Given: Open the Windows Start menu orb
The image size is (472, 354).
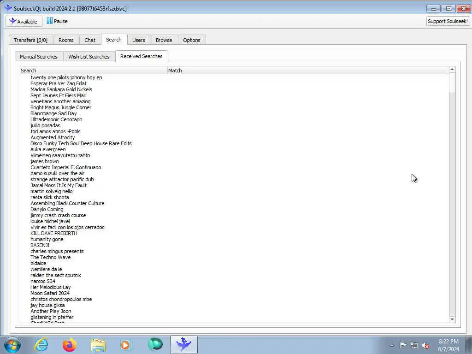Looking at the screenshot, I should (x=12, y=345).
